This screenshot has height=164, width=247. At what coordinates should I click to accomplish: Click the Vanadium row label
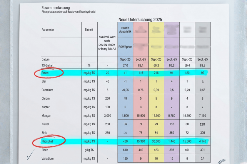click(x=48, y=158)
